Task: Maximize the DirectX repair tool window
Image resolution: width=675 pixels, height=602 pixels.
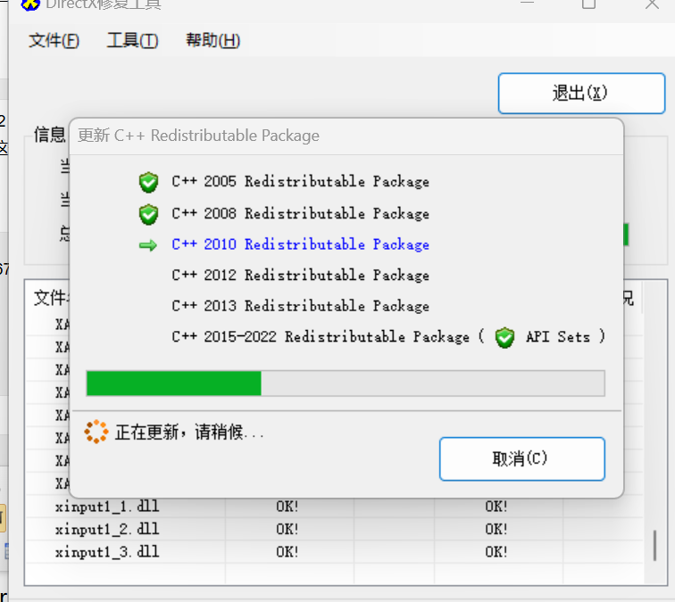Action: pyautogui.click(x=589, y=4)
